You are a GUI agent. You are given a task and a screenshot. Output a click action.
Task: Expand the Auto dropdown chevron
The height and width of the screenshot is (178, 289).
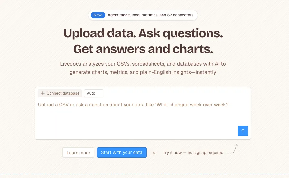tap(98, 93)
